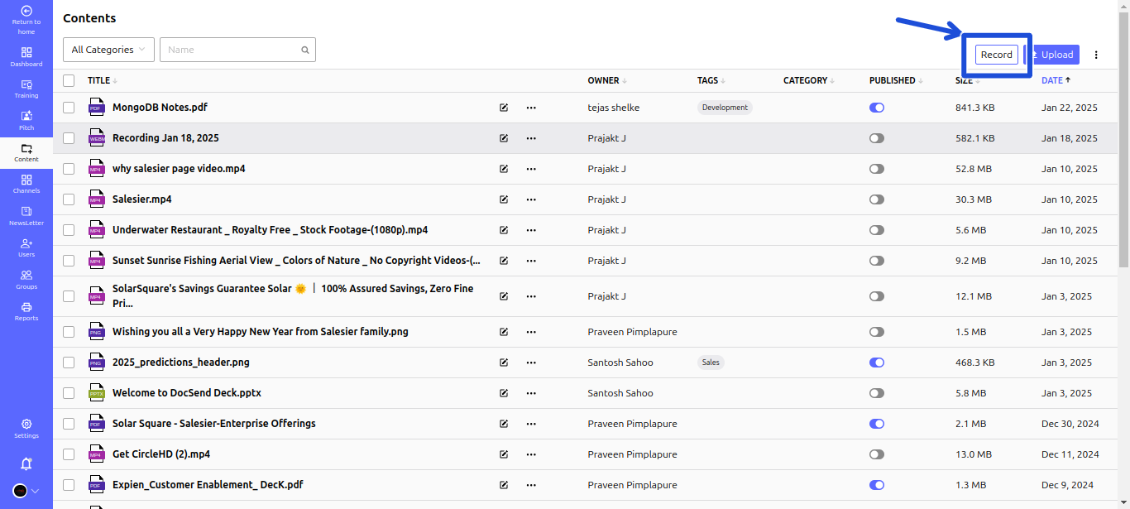Open the Dashboard sidebar icon
1130x509 pixels.
[x=26, y=52]
